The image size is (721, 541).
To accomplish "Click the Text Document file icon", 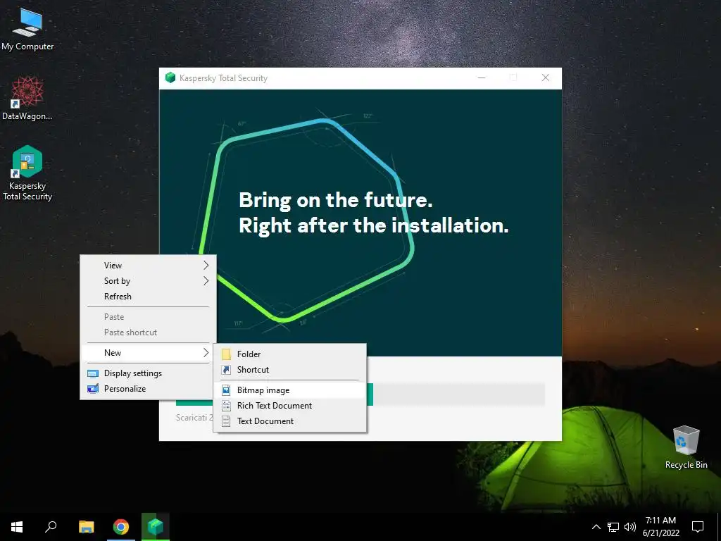I will click(x=226, y=421).
